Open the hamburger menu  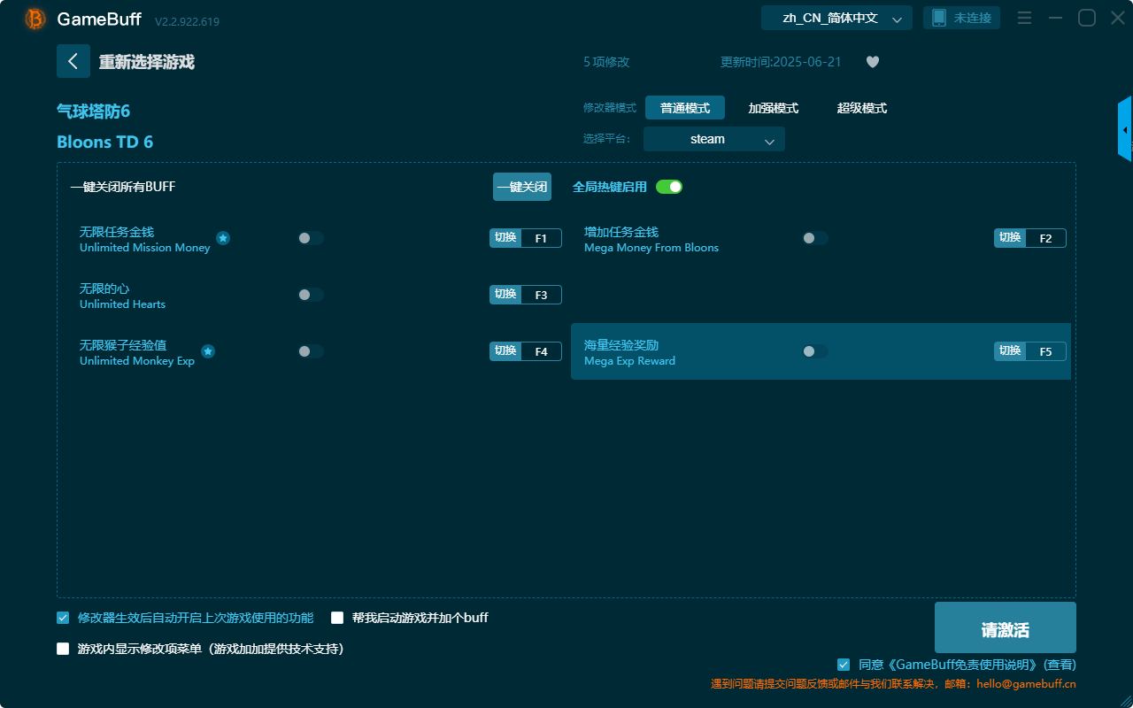point(1024,17)
